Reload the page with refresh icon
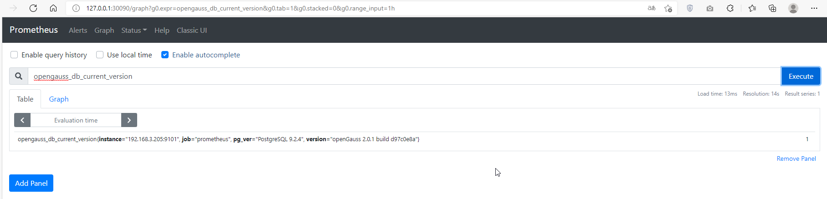 [33, 8]
